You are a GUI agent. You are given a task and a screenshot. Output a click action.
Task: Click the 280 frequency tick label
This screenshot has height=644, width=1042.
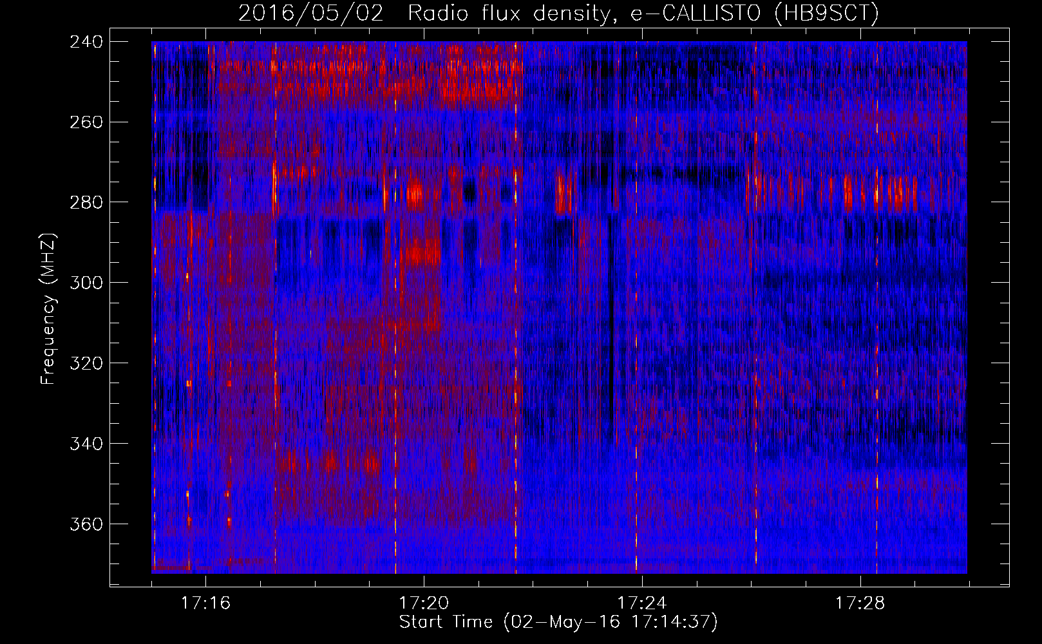coord(86,203)
